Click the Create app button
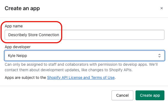The width and height of the screenshot is (168, 103). point(150,95)
